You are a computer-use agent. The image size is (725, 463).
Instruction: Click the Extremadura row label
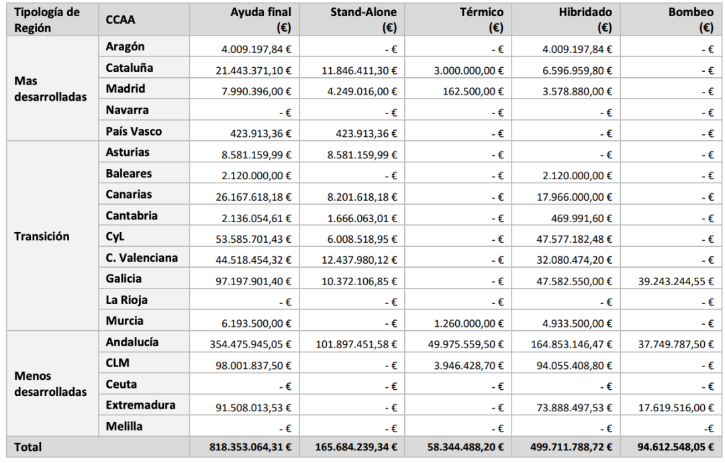click(x=140, y=405)
